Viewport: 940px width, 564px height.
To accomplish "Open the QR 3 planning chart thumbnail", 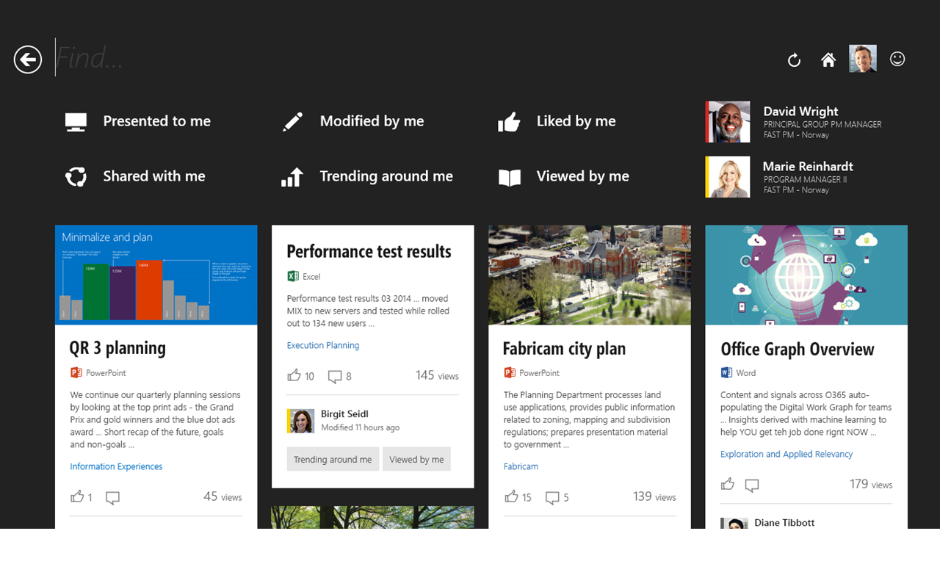I will point(156,275).
